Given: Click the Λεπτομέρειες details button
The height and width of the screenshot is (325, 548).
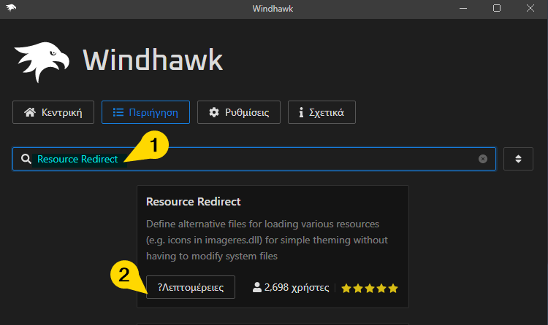Looking at the screenshot, I should click(191, 287).
